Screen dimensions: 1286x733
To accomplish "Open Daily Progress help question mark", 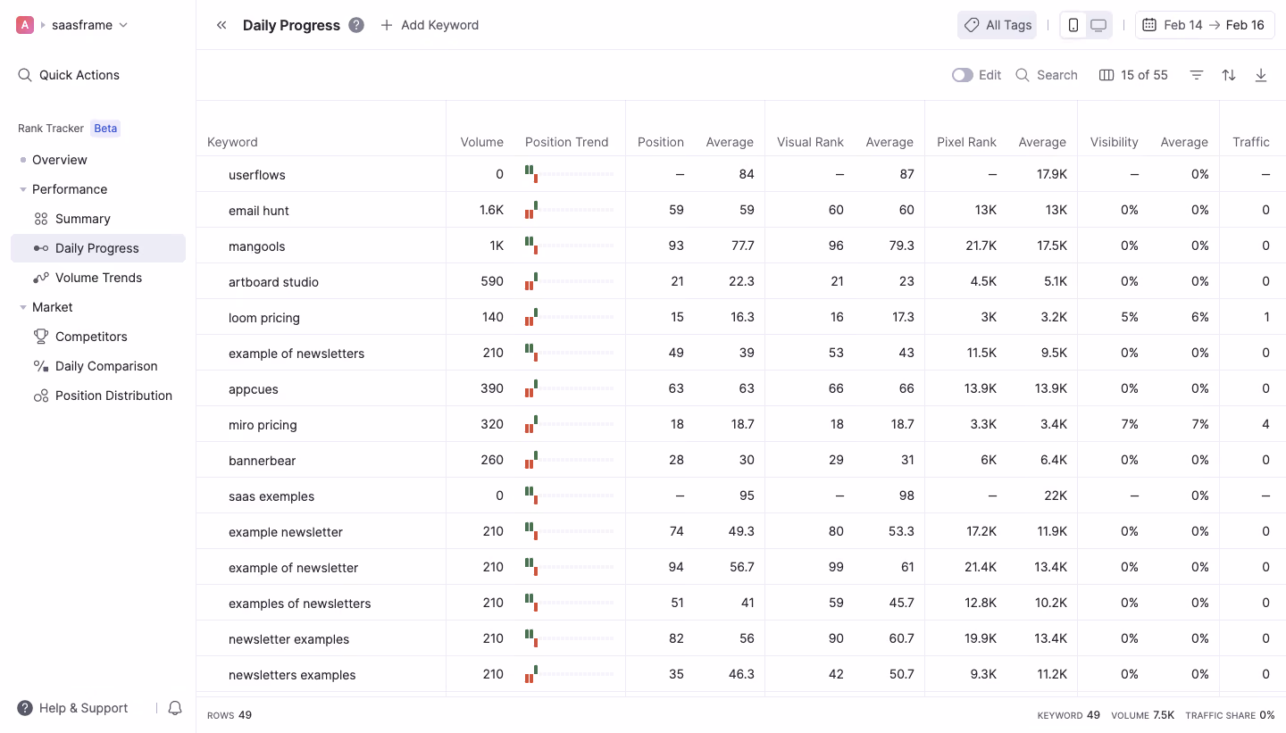I will [x=356, y=25].
